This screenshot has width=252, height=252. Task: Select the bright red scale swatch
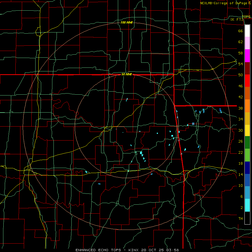pos(247,81)
